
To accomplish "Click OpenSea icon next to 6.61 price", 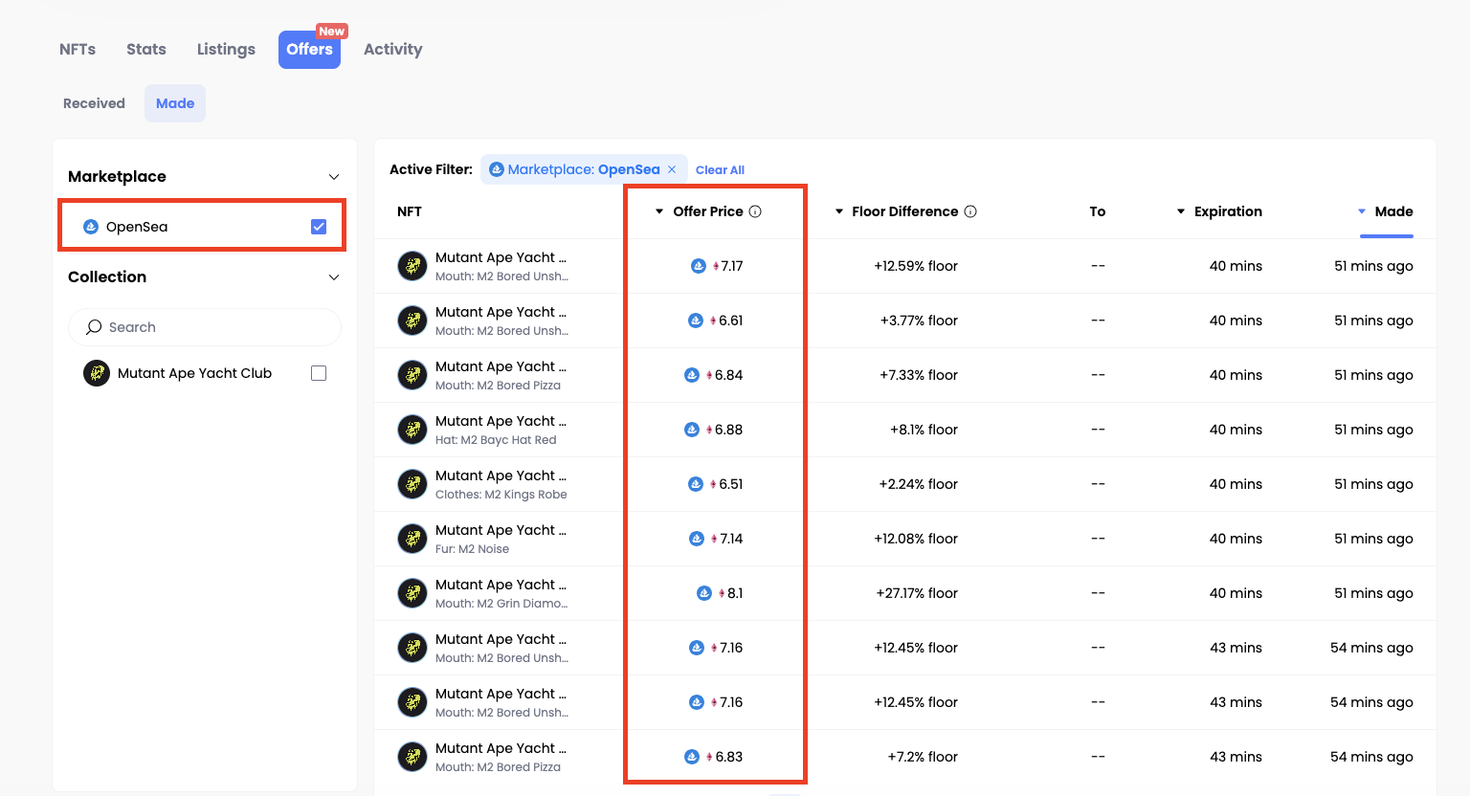I will 696,321.
